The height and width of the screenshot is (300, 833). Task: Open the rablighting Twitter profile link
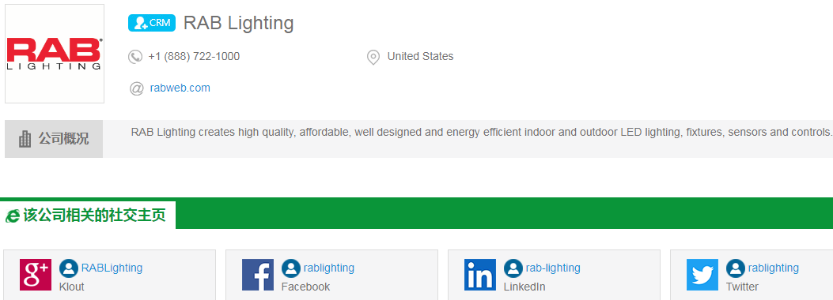click(x=774, y=268)
